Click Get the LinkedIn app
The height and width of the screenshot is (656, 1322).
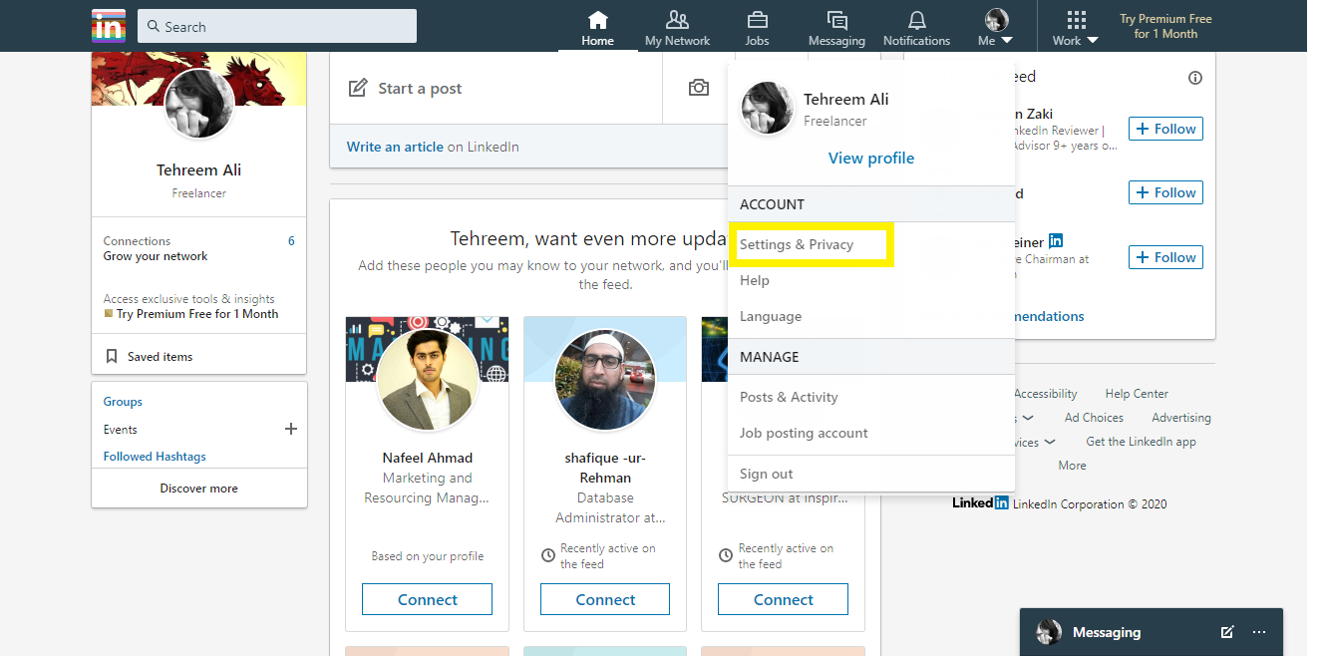1141,442
